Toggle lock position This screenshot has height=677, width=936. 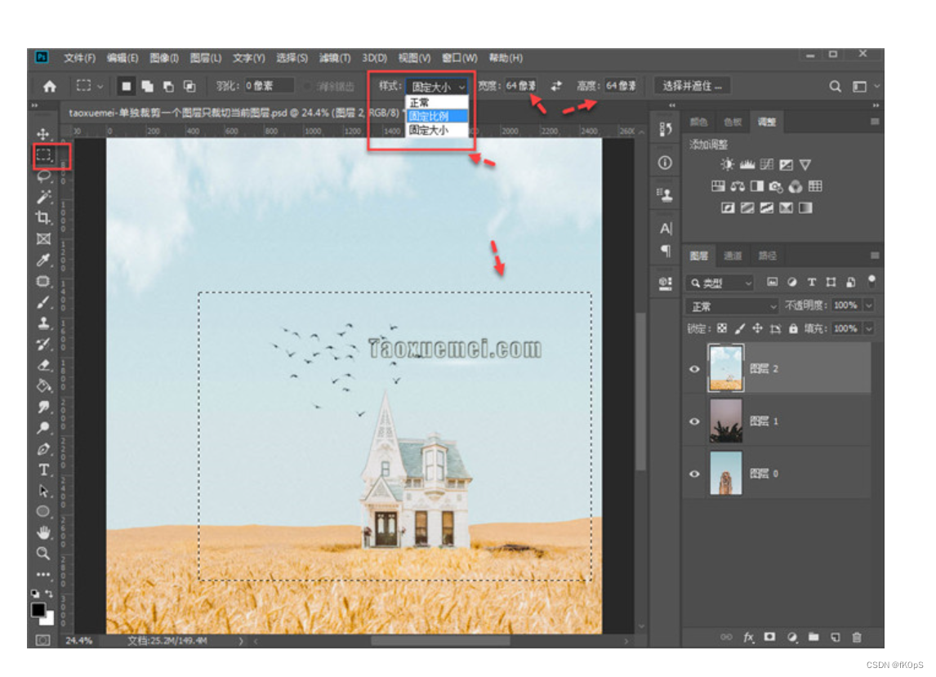point(757,328)
